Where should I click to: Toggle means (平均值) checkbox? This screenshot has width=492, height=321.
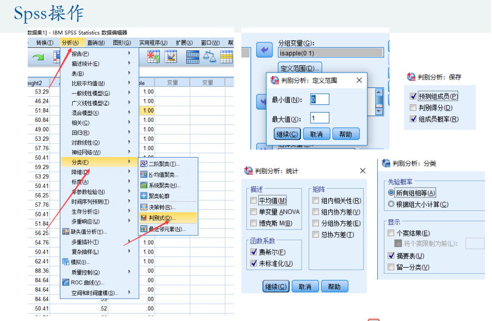[253, 201]
